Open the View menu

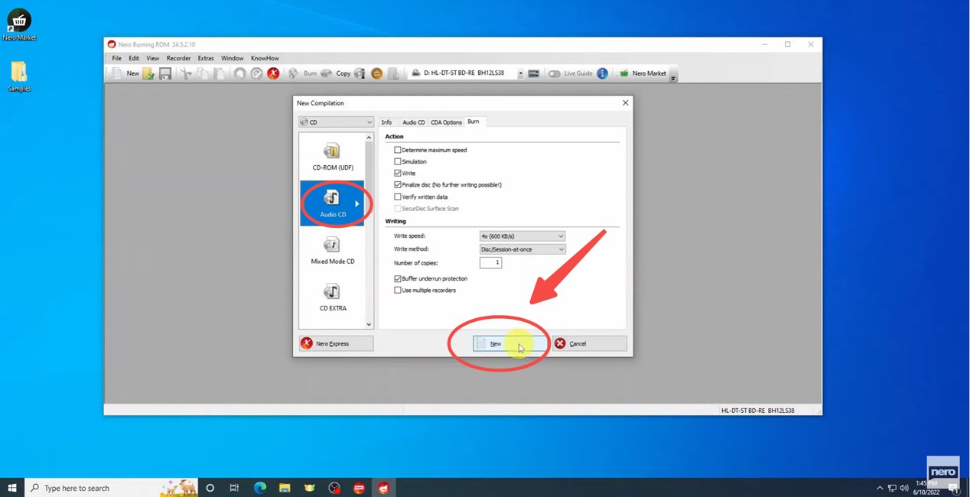153,58
